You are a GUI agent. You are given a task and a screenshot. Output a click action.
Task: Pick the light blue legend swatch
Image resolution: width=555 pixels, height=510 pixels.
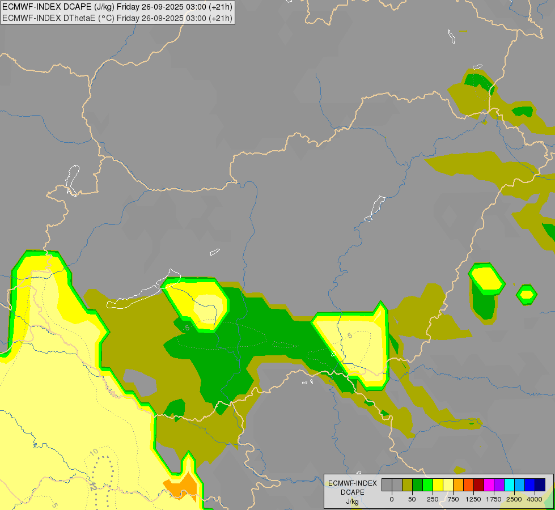(520, 485)
